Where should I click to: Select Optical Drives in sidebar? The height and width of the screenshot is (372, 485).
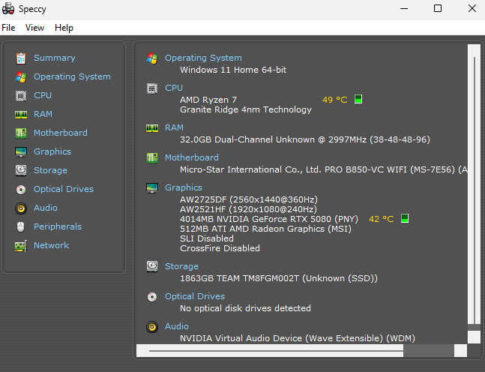click(x=64, y=189)
